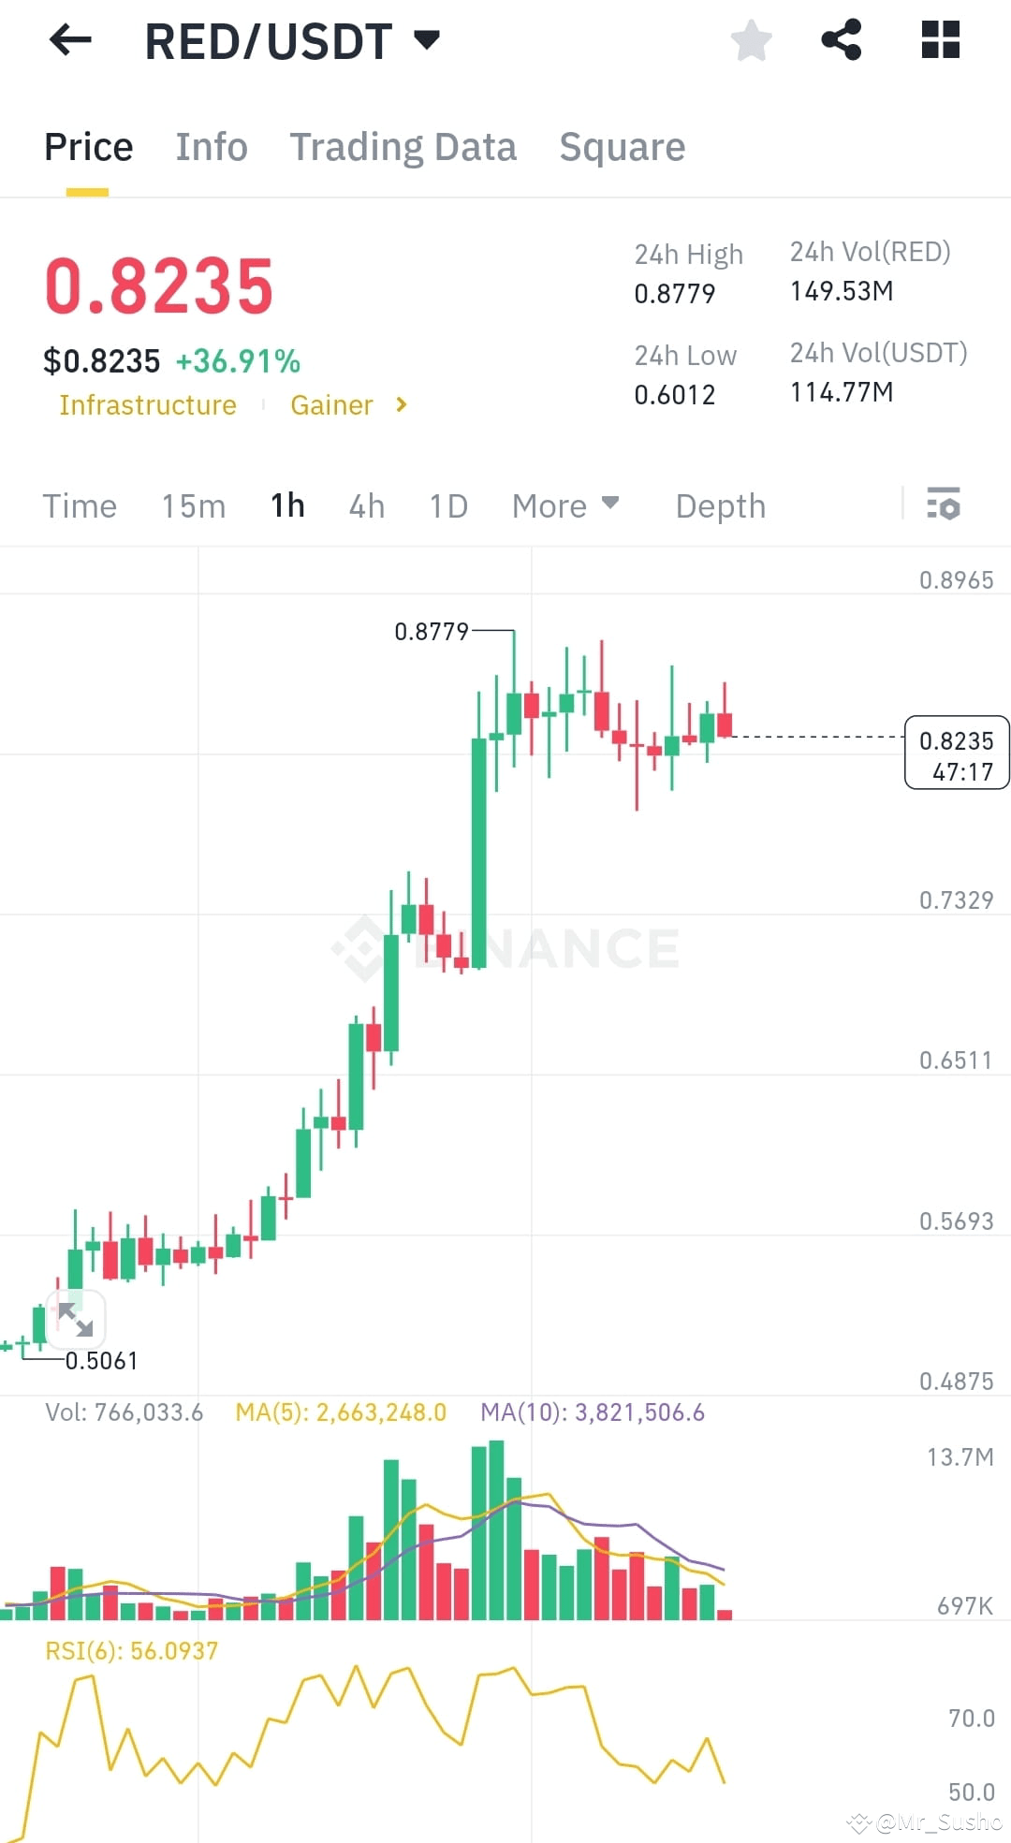Screen dimensions: 1011x1843
Task: Select the Time chart view
Action: [80, 505]
